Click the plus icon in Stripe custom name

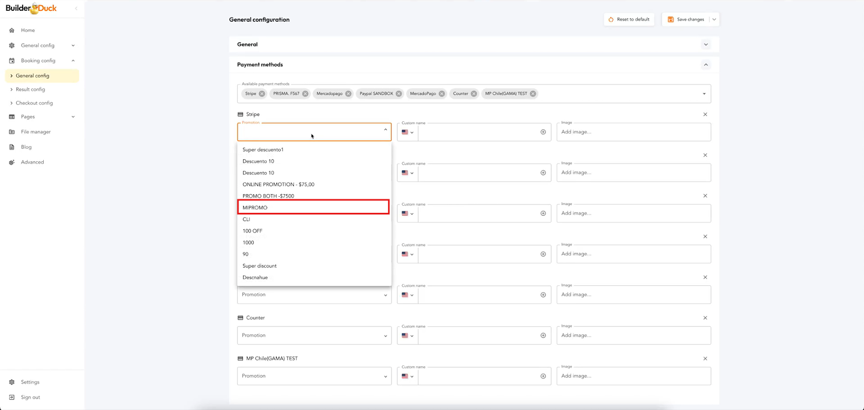coord(543,132)
